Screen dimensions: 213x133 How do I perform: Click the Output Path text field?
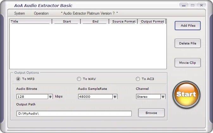coord(74,114)
